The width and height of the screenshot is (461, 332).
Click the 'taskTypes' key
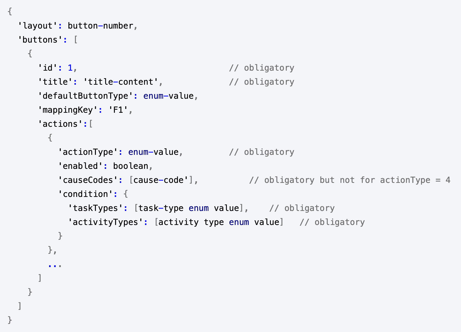(95, 208)
